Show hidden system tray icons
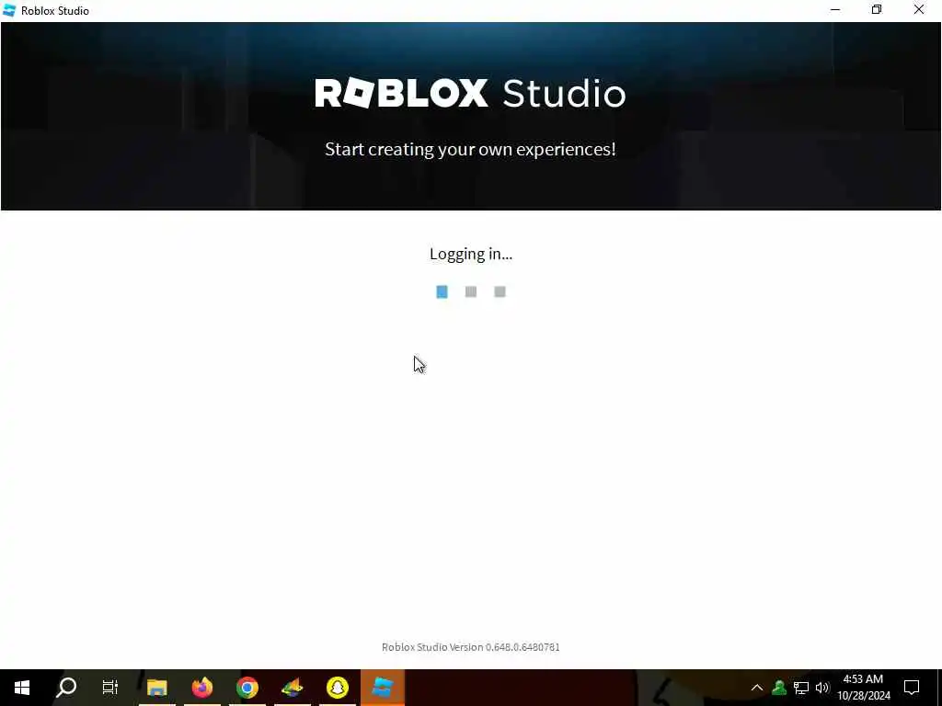 [757, 688]
